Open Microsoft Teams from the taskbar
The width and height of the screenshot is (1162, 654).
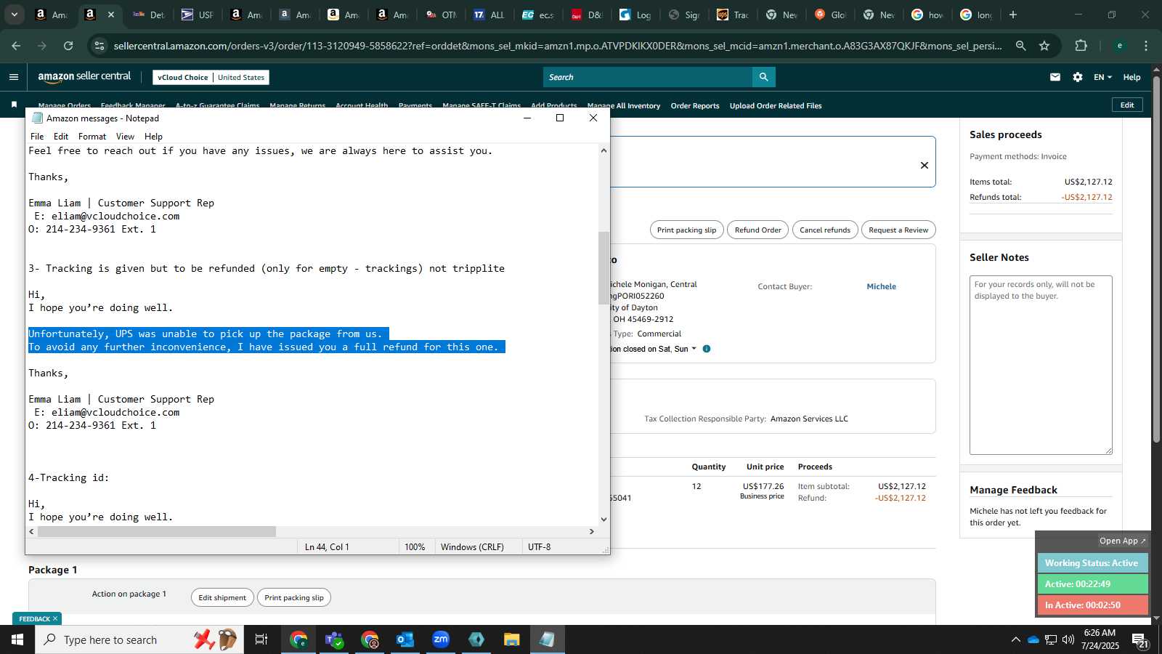coord(334,639)
